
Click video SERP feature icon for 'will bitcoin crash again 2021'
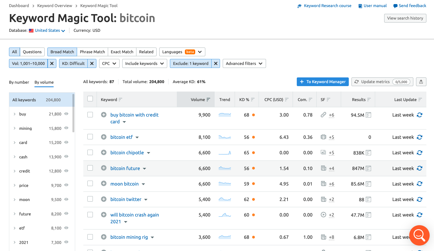pyautogui.click(x=323, y=215)
